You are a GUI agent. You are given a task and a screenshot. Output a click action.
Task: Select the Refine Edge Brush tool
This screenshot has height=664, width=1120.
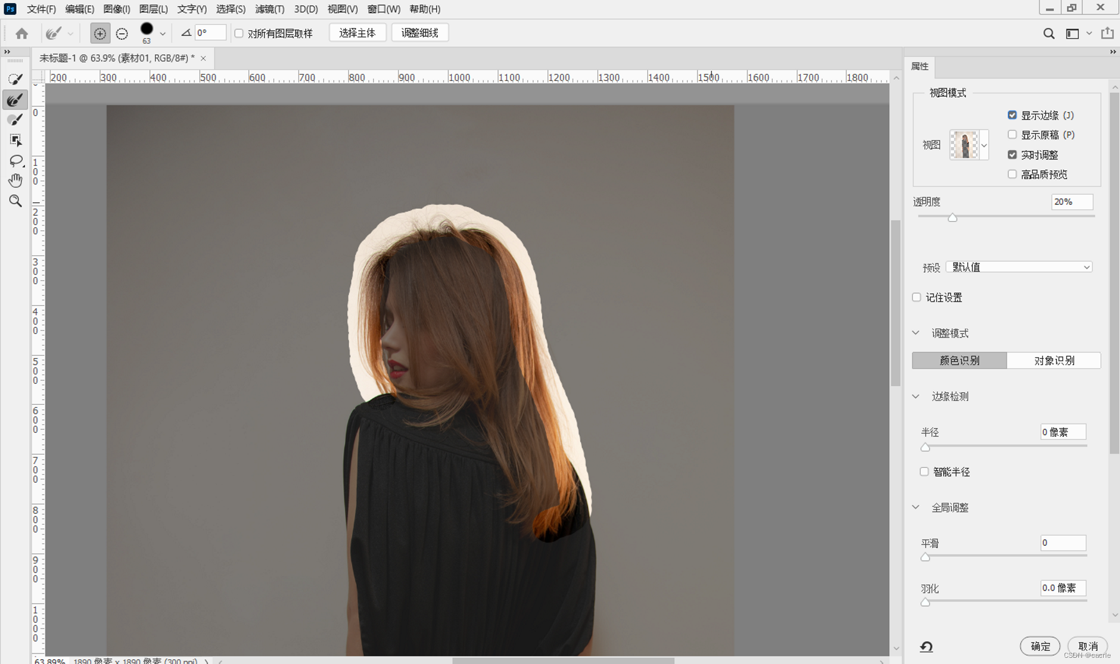[15, 100]
